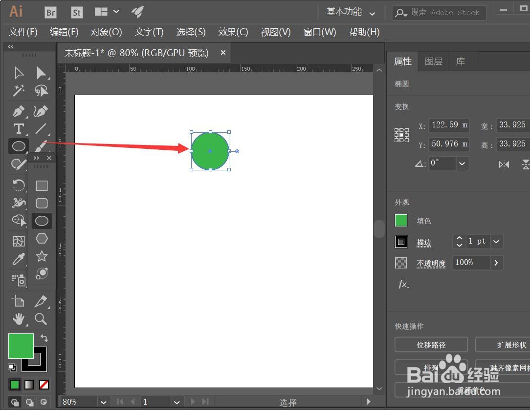Select the Pen tool
The width and height of the screenshot is (530, 410).
tap(19, 111)
